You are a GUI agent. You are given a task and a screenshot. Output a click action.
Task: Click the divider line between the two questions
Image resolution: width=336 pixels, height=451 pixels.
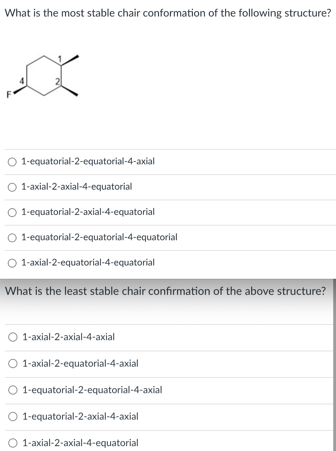point(168,278)
